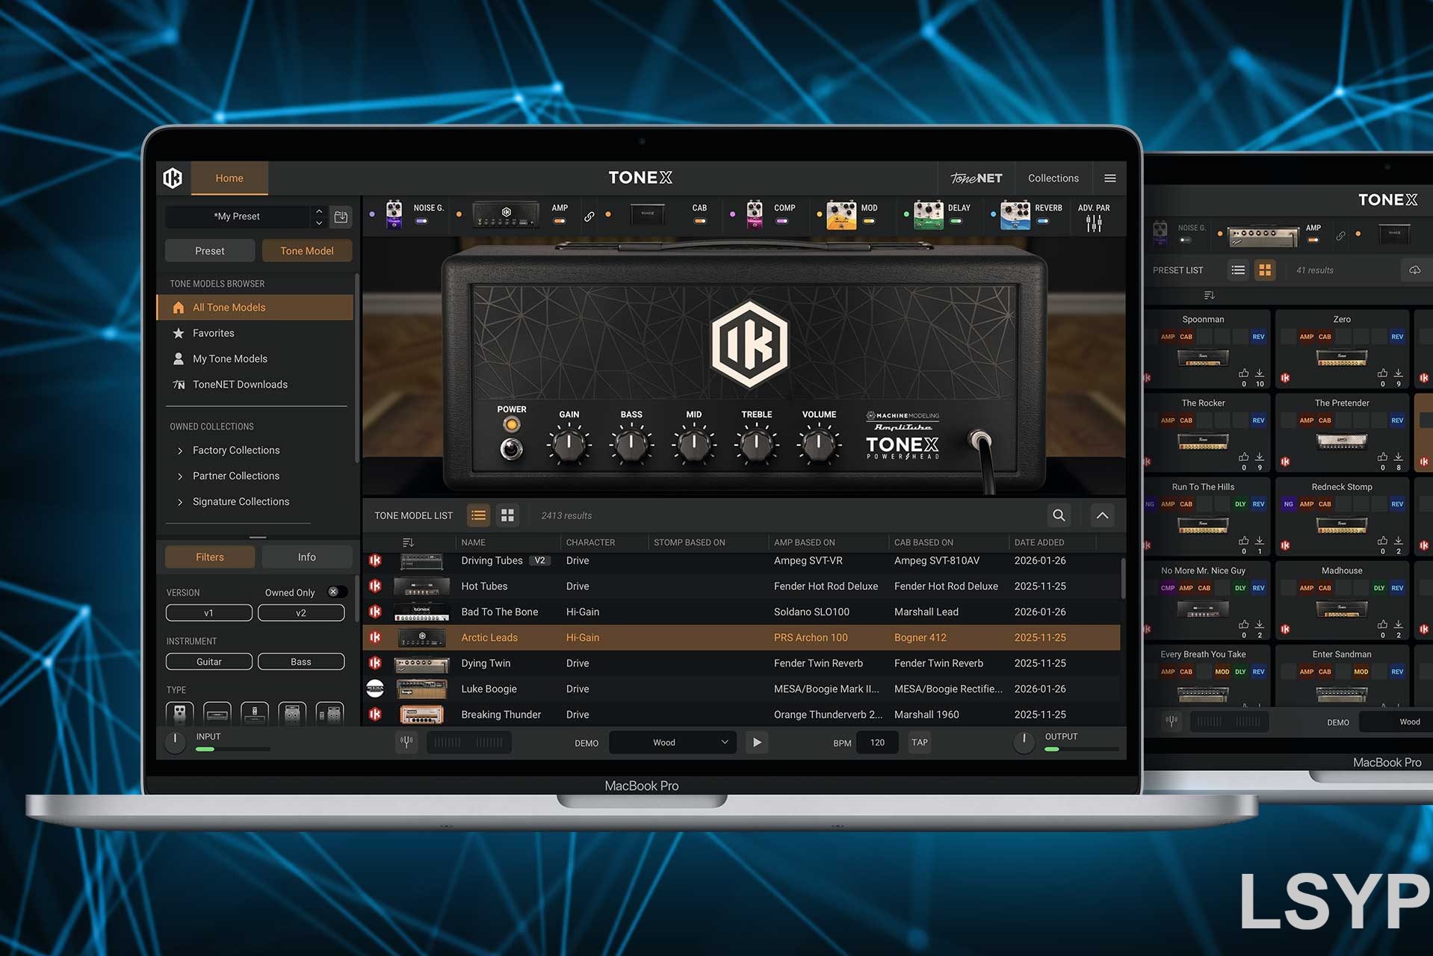Open the Advanced Parameters sliders icon
The image size is (1433, 956).
coord(1094,223)
